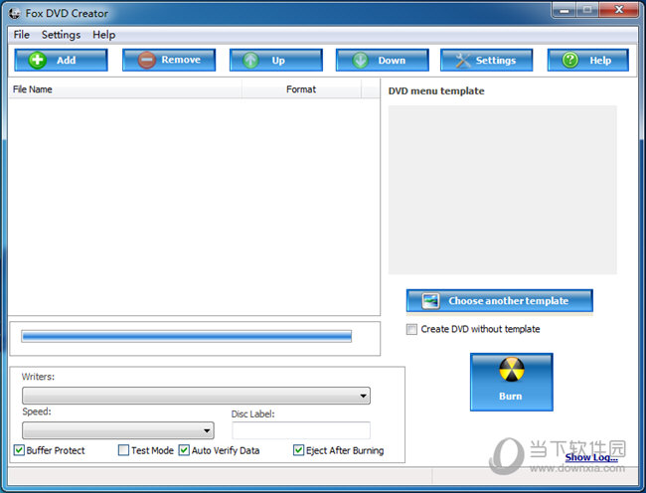The image size is (646, 493).
Task: Click the Show Log link
Action: [591, 457]
